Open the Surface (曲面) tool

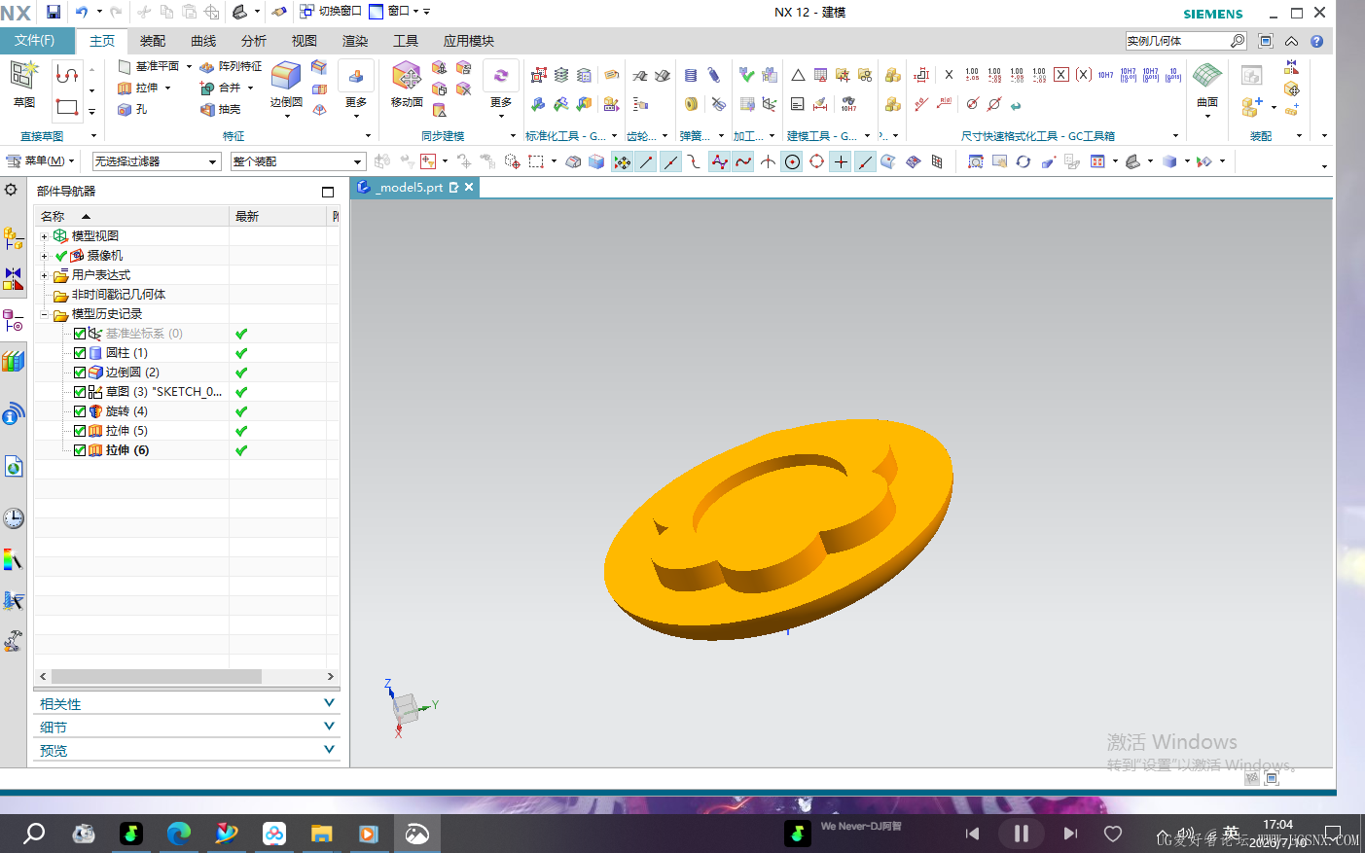[1207, 84]
